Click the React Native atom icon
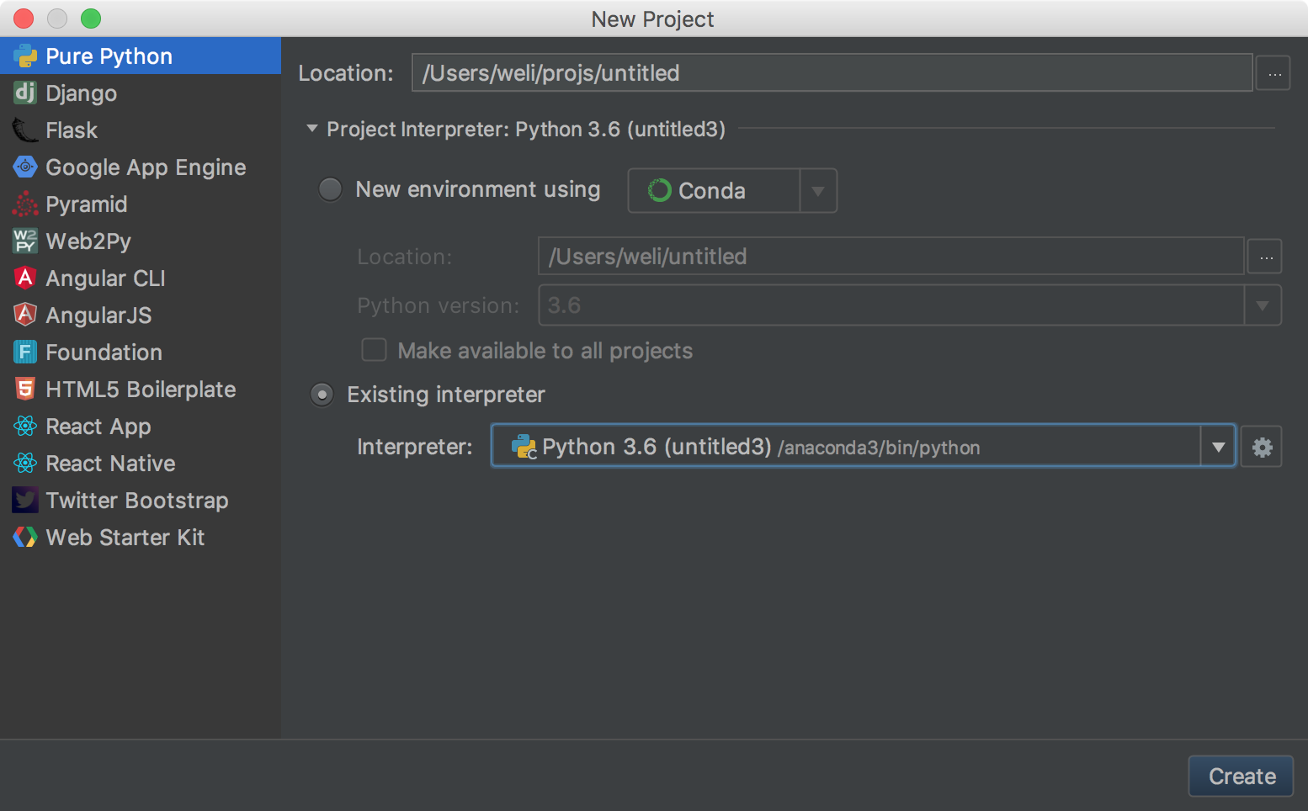The width and height of the screenshot is (1308, 811). coord(25,463)
